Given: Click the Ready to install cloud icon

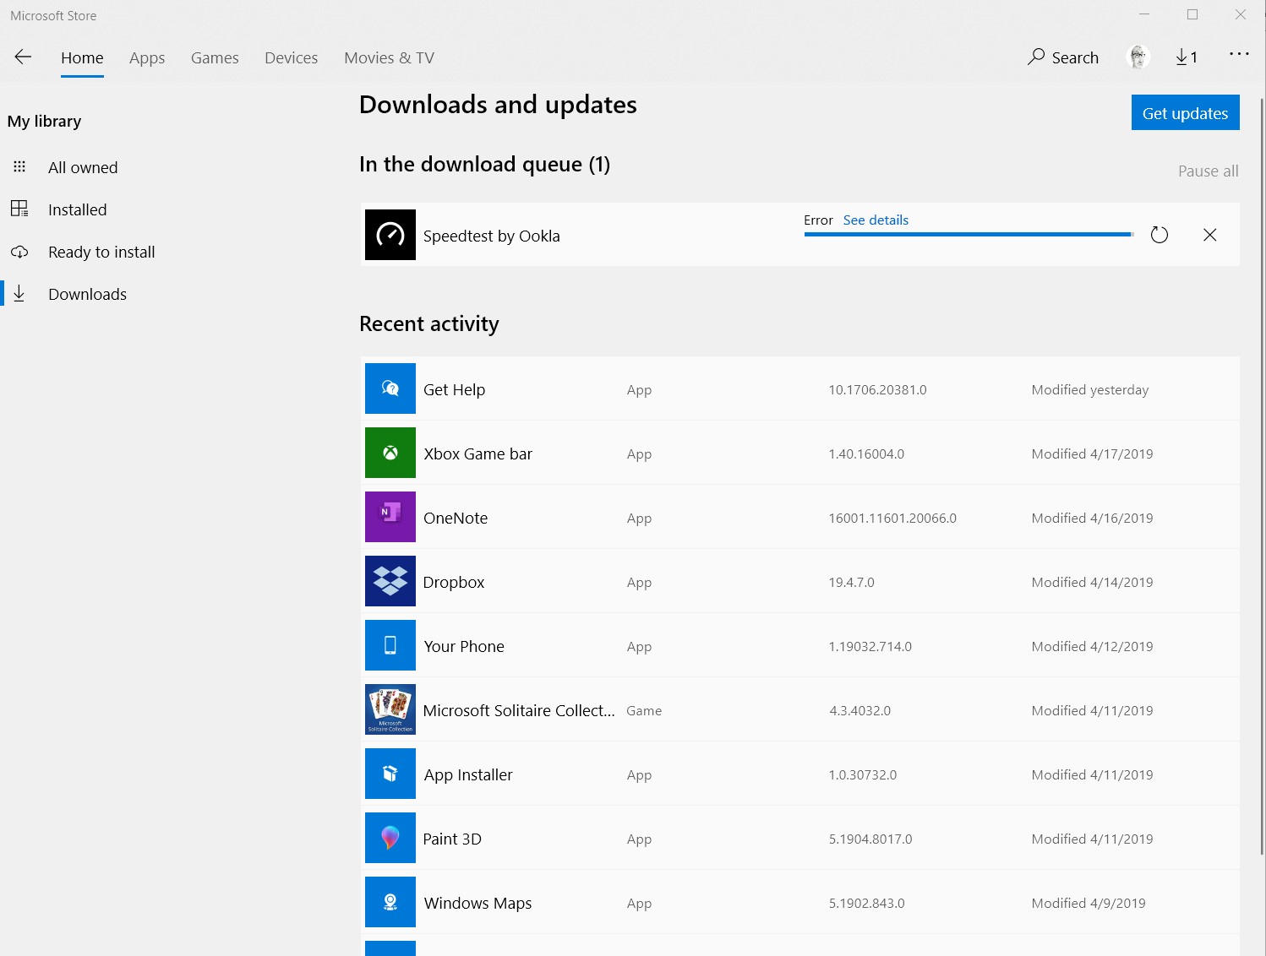Looking at the screenshot, I should coord(19,252).
